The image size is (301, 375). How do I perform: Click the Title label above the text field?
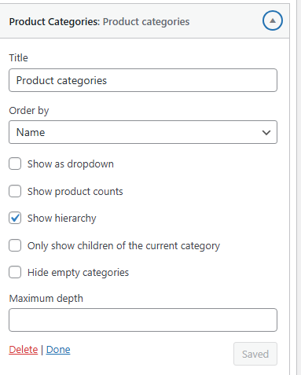point(18,57)
